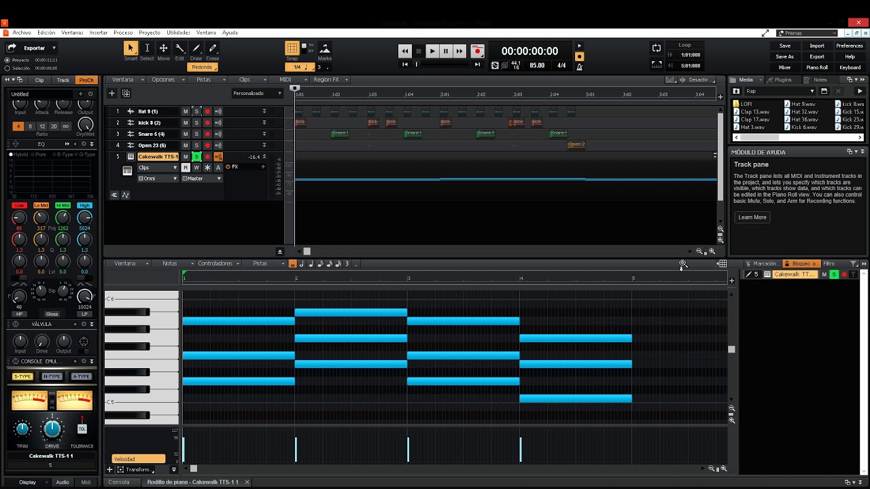Viewport: 870px width, 489px height.
Task: Click the Record transport button
Action: (477, 51)
